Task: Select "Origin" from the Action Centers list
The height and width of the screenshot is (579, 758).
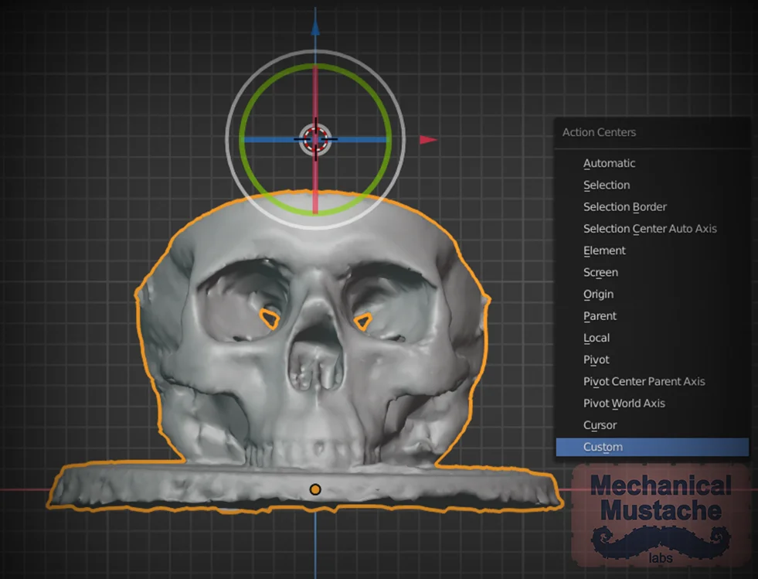Action: click(x=598, y=294)
